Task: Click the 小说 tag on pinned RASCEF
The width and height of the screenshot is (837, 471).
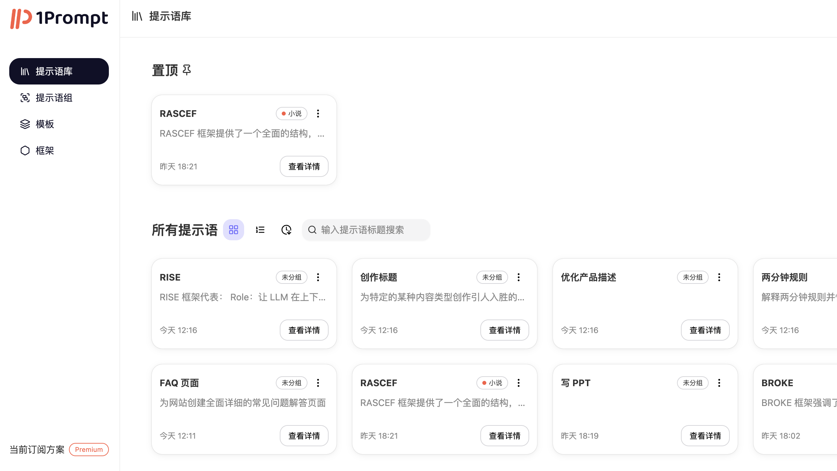Action: (292, 114)
